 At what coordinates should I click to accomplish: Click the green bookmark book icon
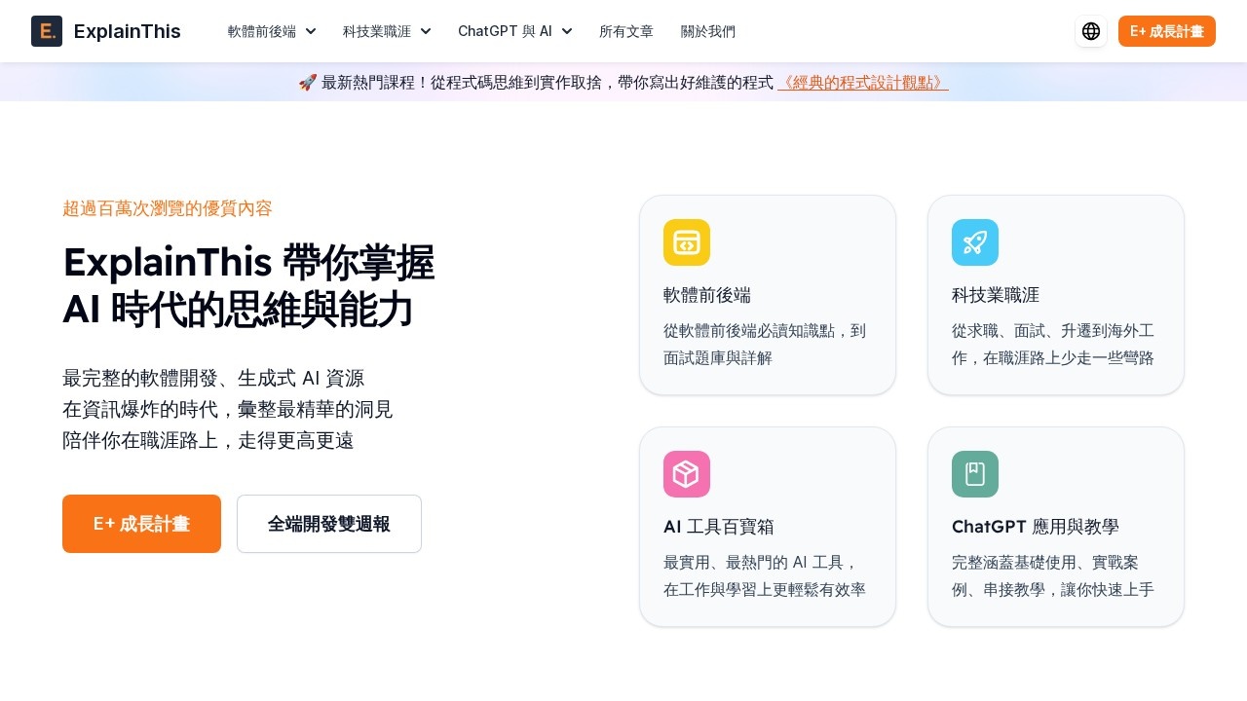(x=975, y=474)
